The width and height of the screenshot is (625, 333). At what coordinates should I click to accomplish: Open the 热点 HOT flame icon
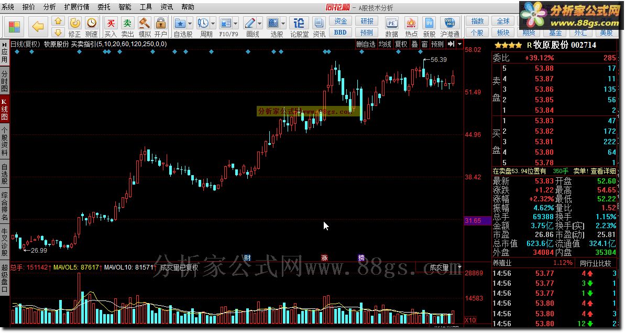coord(411,23)
